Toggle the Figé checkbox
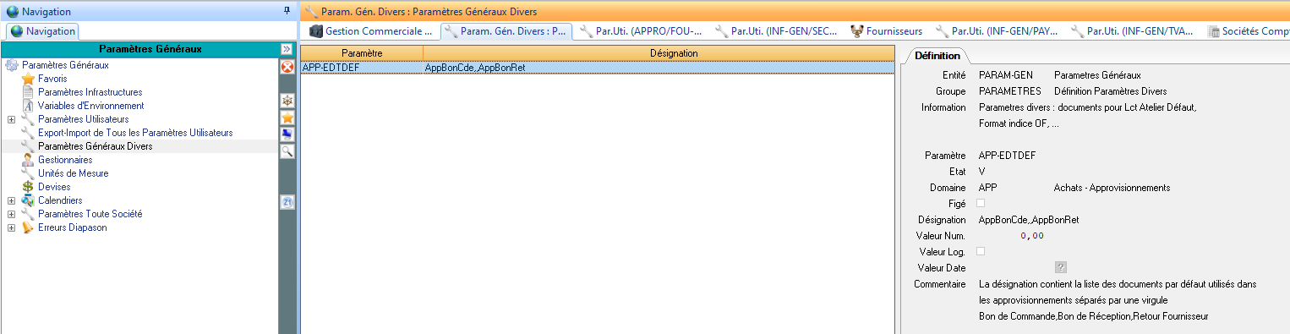Viewport: 1290px width, 334px height. (981, 203)
